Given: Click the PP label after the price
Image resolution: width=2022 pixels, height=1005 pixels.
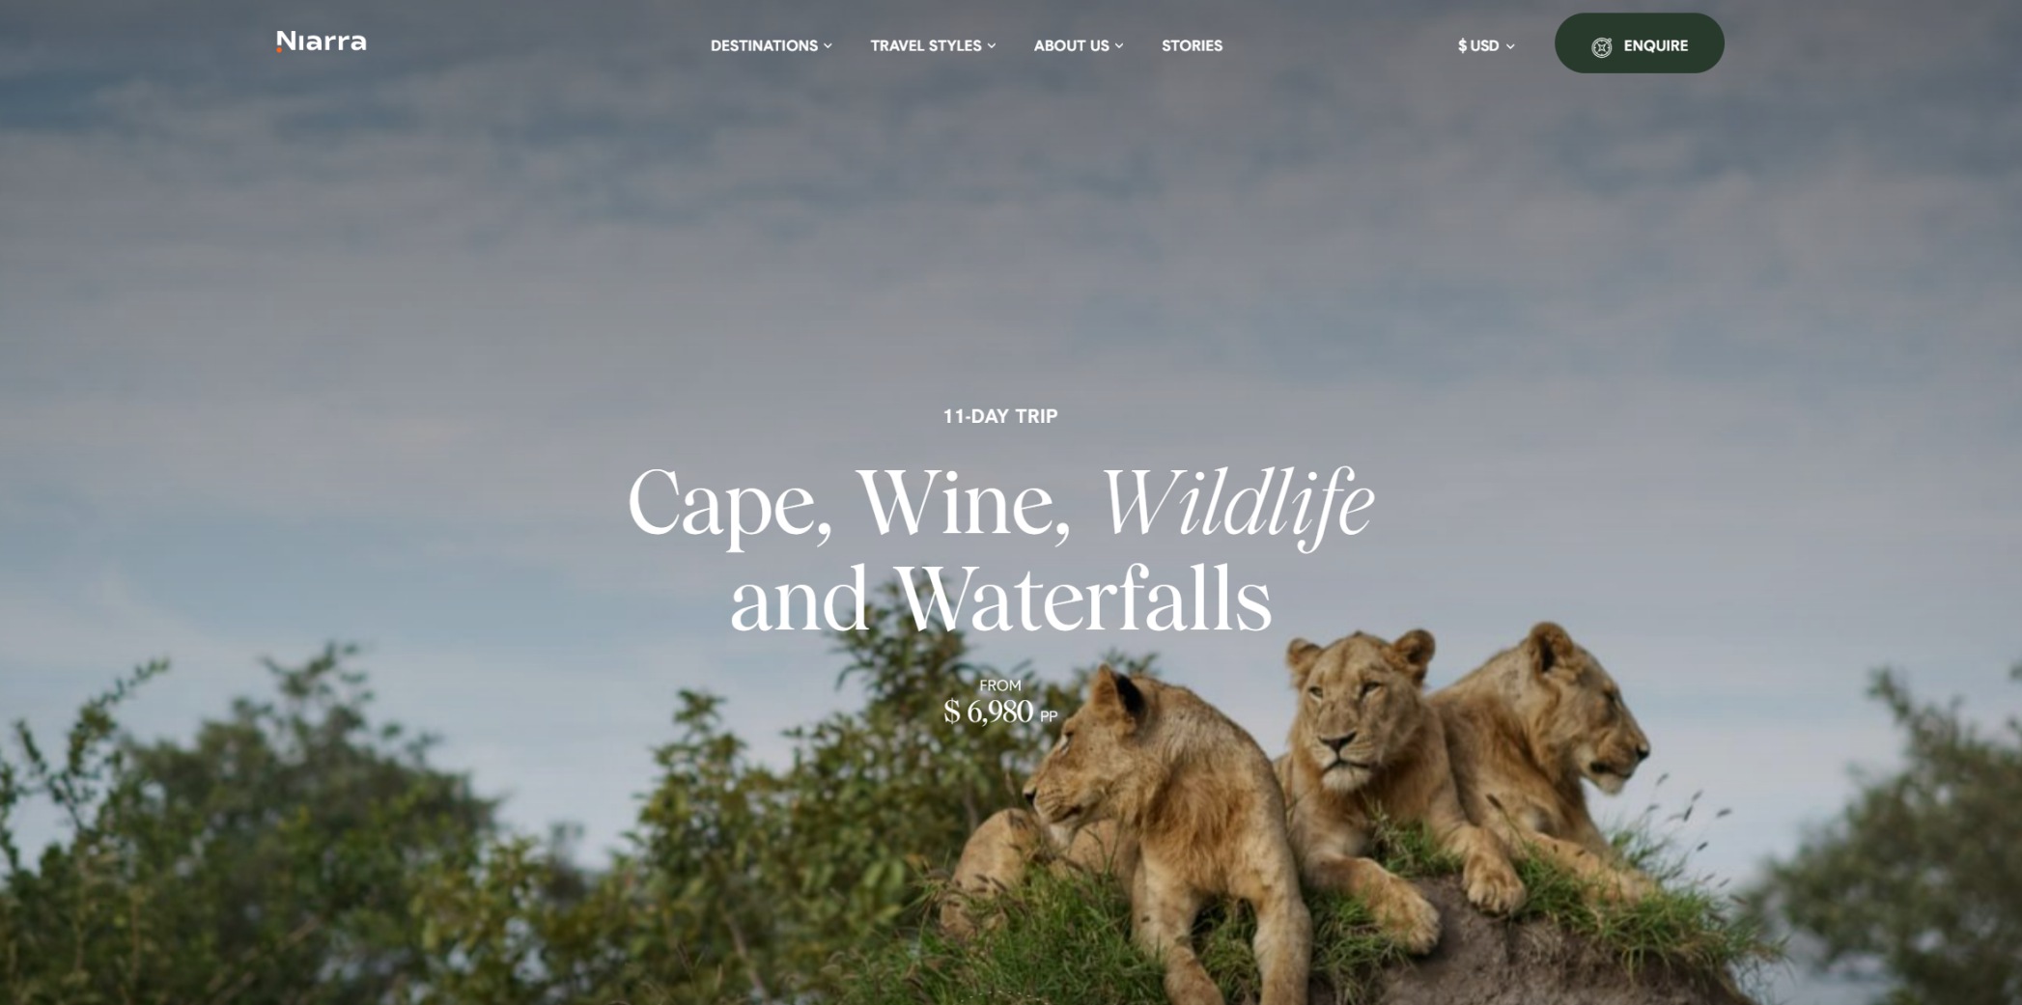Looking at the screenshot, I should click(1049, 716).
